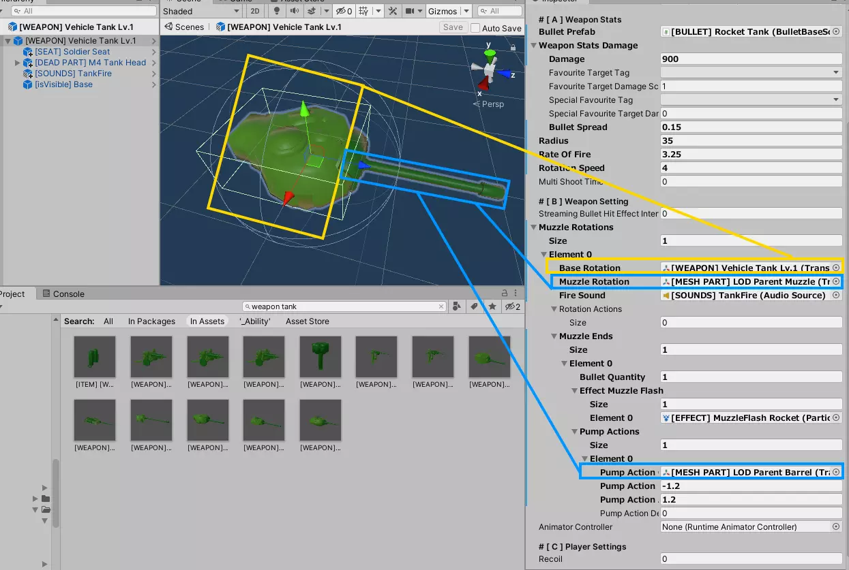
Task: Click object picker for Bullet Prefab field
Action: [x=836, y=32]
